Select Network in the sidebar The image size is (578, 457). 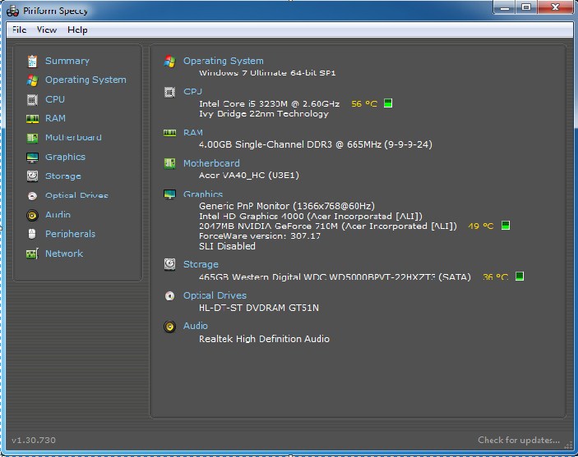click(64, 254)
